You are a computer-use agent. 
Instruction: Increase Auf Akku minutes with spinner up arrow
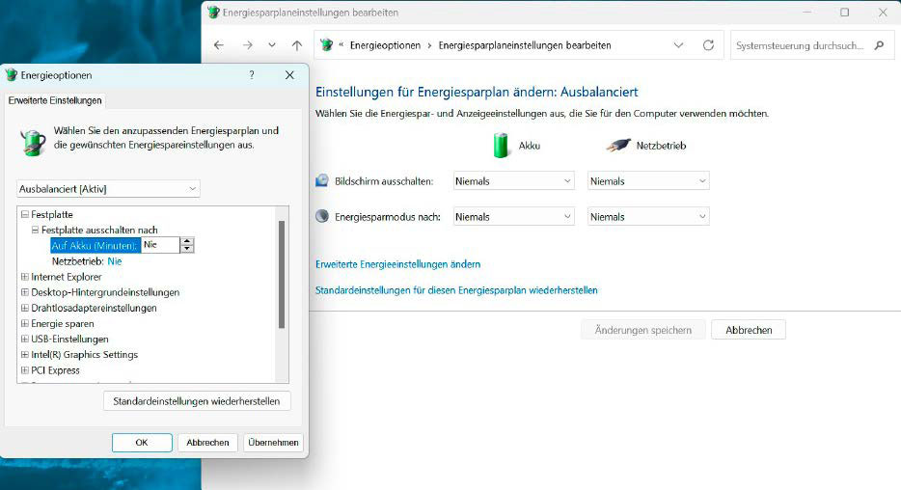tap(187, 241)
